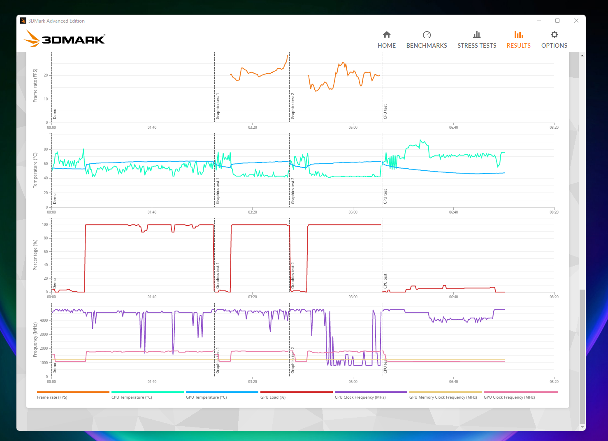Image resolution: width=608 pixels, height=441 pixels.
Task: Click the Percentage (%) axis title
Action: (35, 255)
